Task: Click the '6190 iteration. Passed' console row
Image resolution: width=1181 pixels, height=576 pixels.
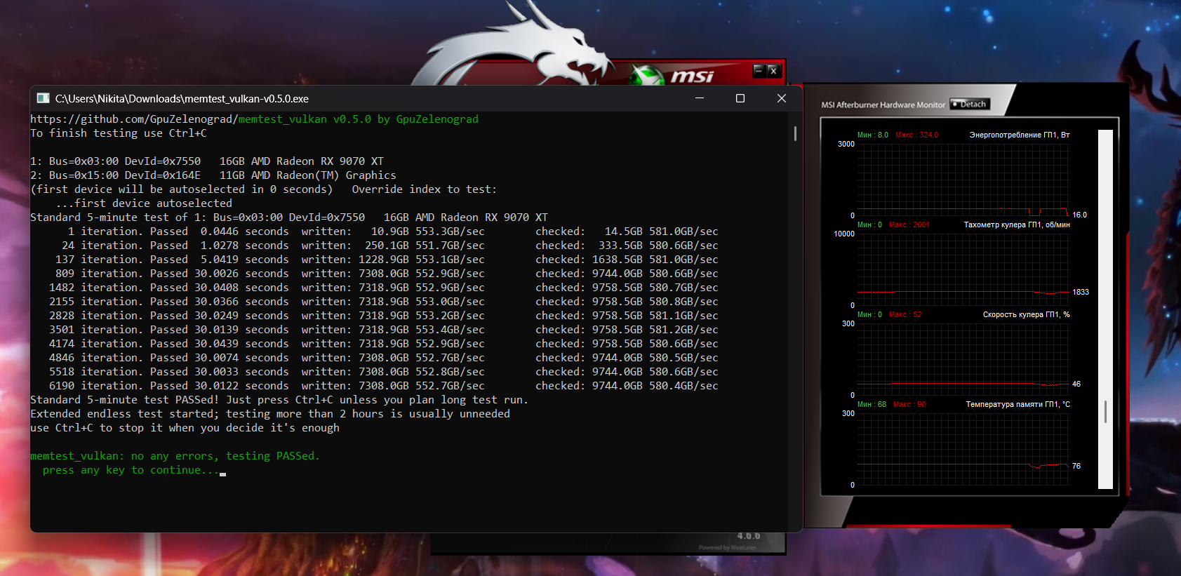Action: pos(384,386)
